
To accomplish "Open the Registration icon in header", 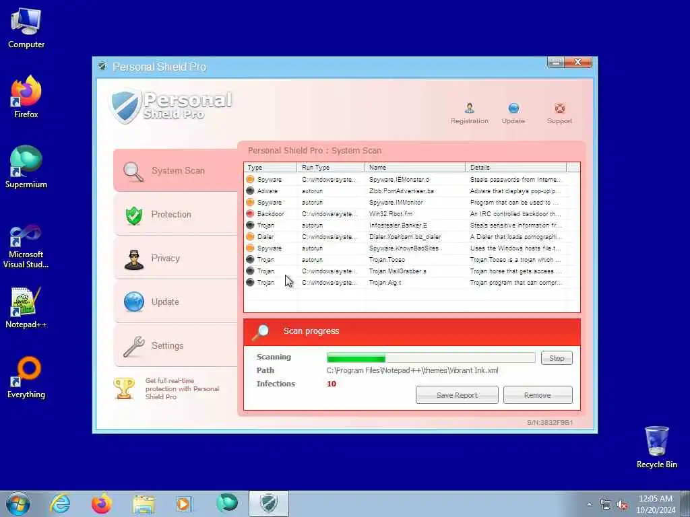I will click(x=469, y=108).
